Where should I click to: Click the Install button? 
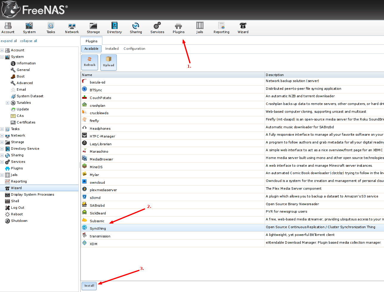(x=89, y=286)
